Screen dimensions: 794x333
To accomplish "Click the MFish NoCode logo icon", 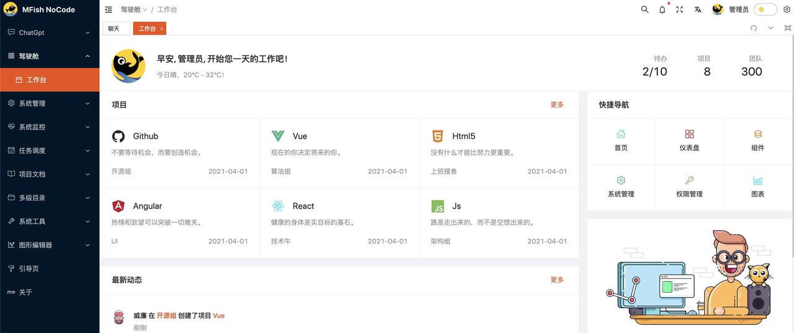I will coord(11,10).
